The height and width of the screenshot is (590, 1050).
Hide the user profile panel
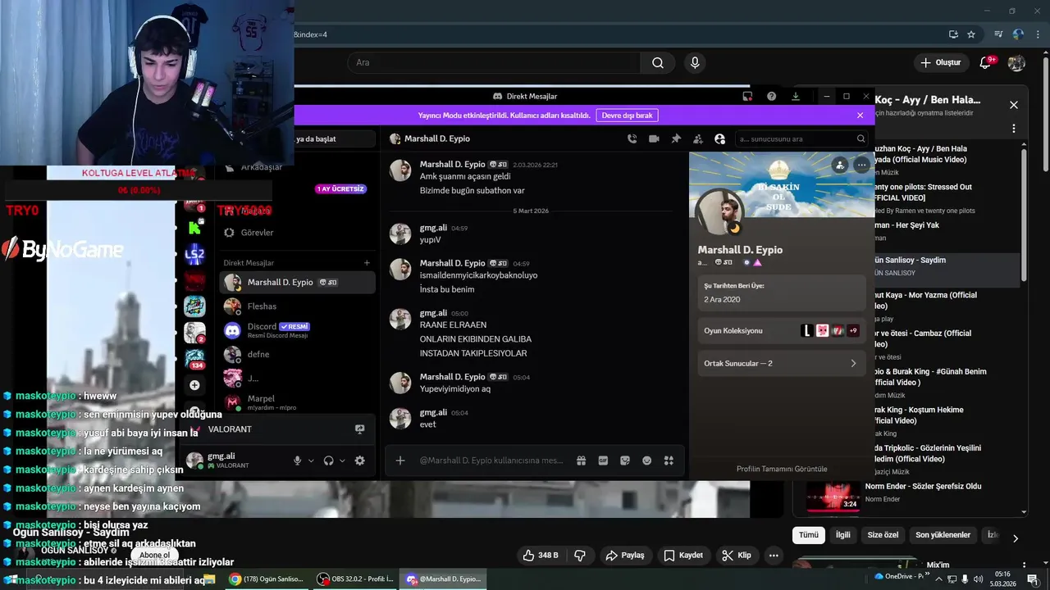720,139
